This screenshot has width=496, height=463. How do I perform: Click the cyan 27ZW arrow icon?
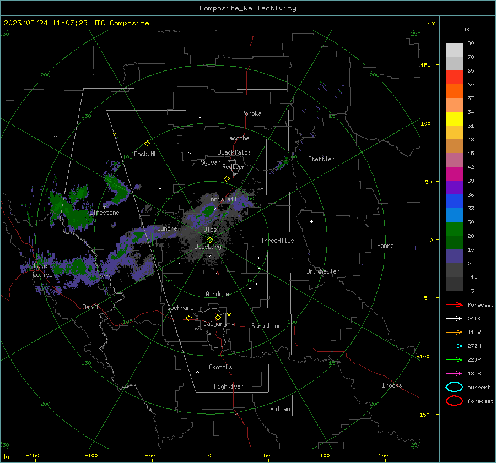454,346
